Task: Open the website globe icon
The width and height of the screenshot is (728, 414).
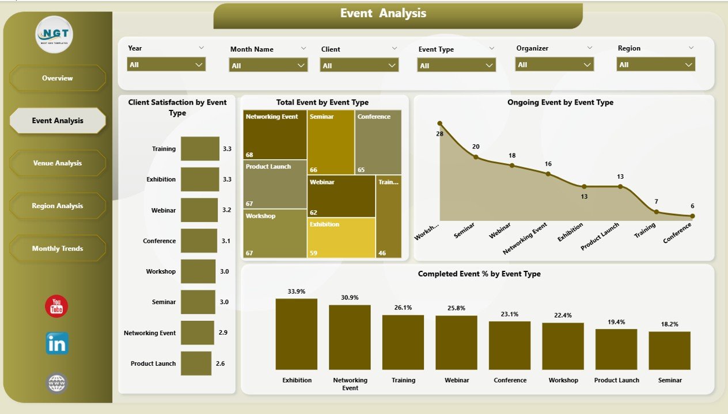Action: pos(56,382)
